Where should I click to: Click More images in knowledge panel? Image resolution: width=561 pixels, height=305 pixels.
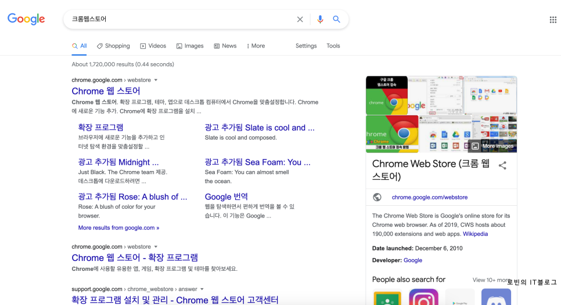tap(494, 146)
